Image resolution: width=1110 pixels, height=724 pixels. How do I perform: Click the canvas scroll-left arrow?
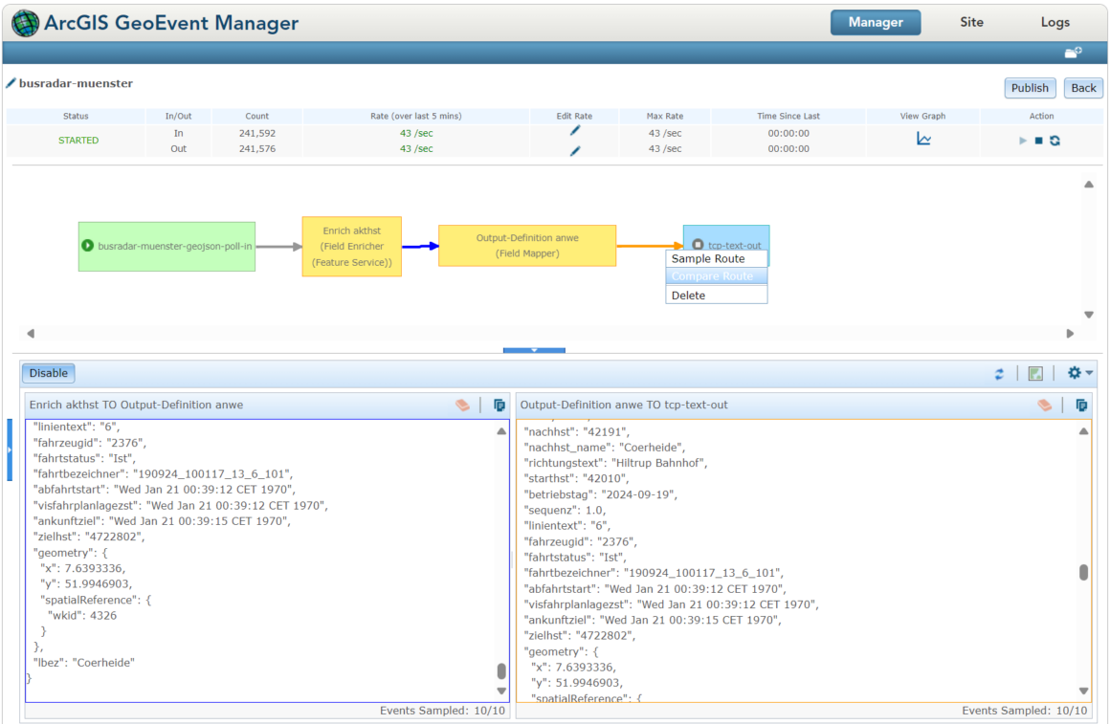pos(31,334)
